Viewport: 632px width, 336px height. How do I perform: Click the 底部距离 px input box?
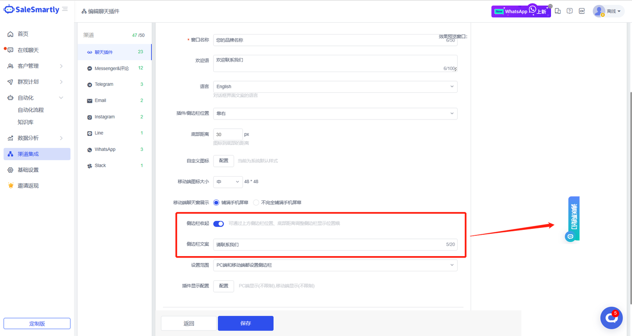pos(228,134)
